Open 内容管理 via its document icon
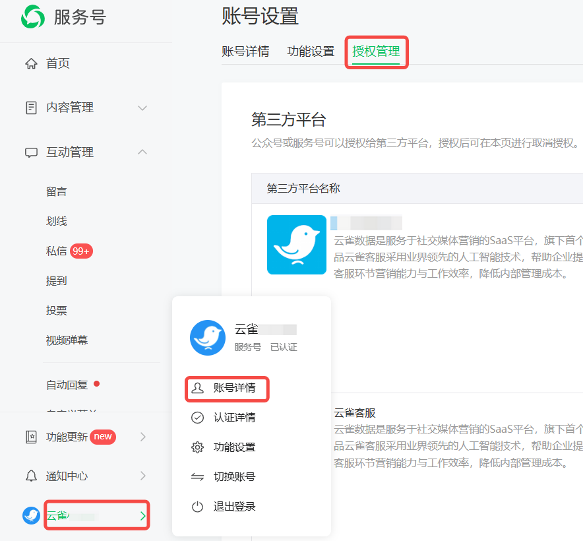 [x=31, y=108]
